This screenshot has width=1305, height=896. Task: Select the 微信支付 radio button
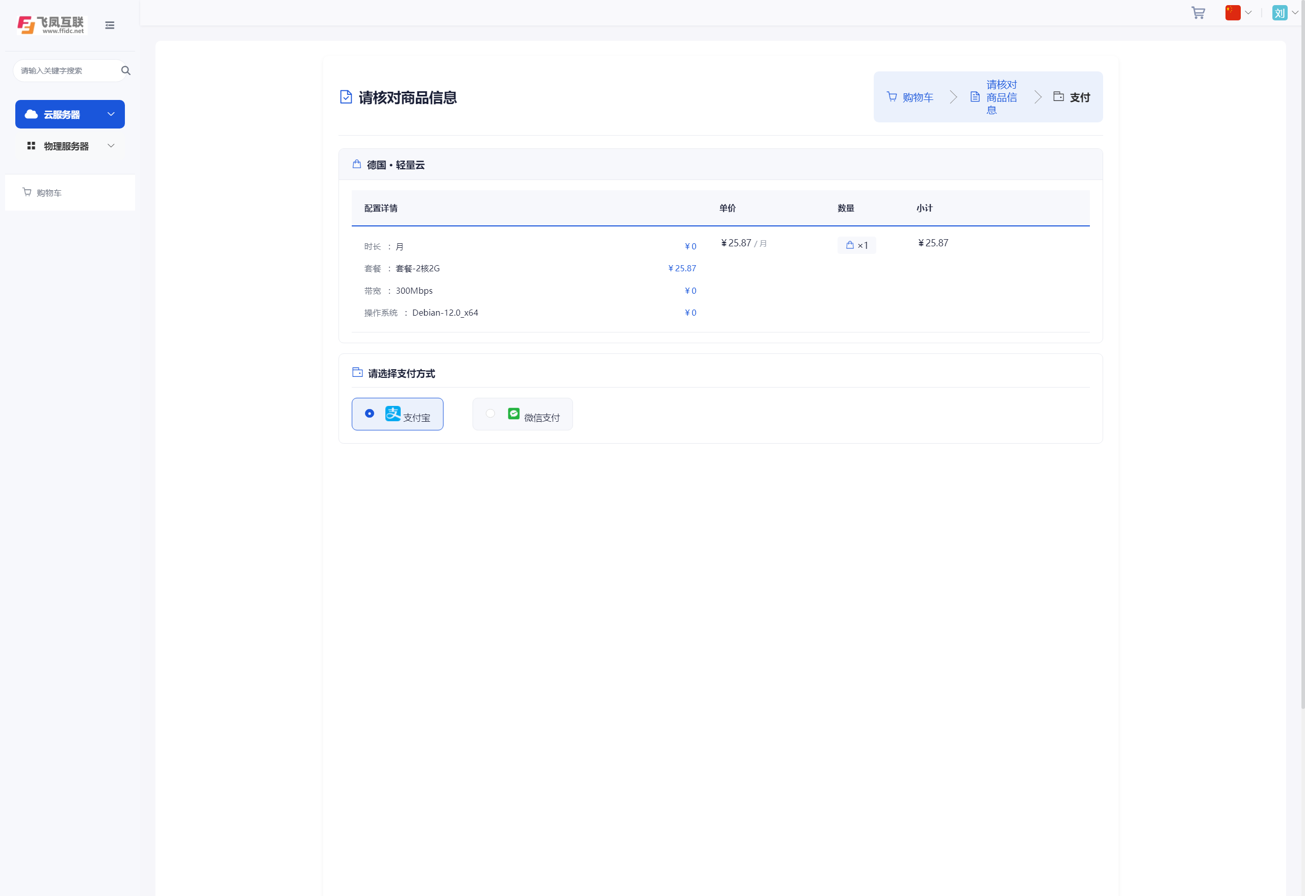(490, 414)
